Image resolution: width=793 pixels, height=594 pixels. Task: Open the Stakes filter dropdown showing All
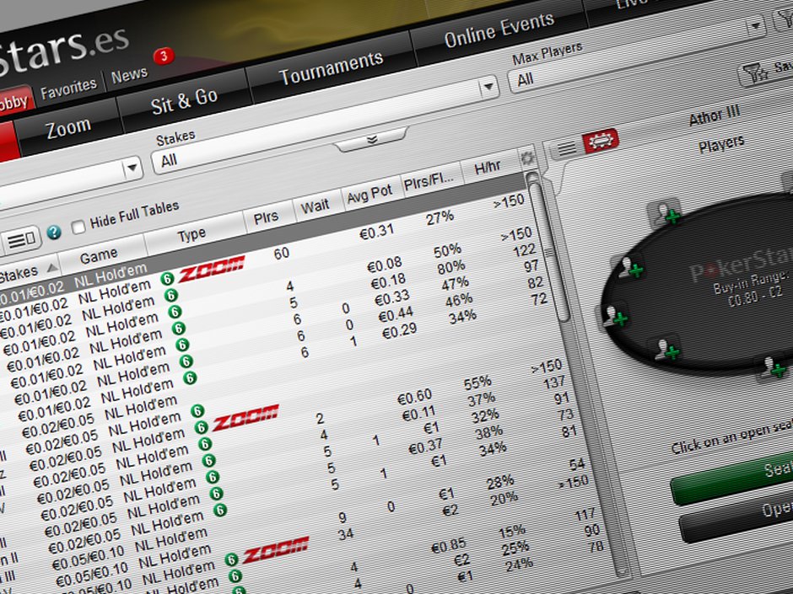pos(325,124)
